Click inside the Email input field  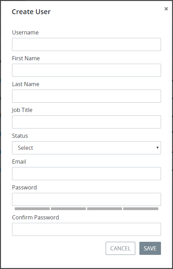tap(86, 174)
